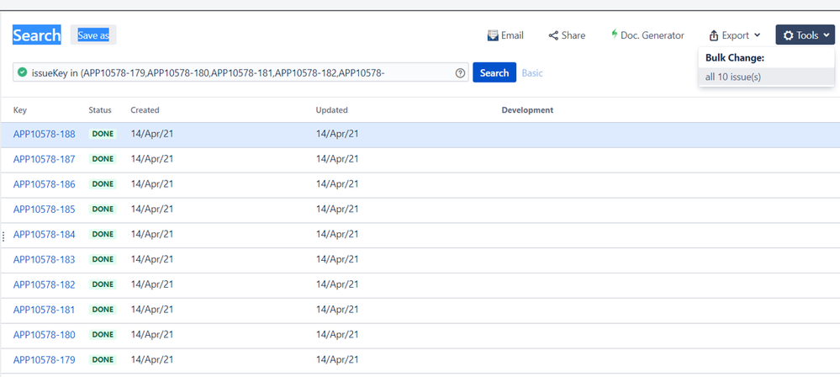Click the Share network icon
The height and width of the screenshot is (377, 840).
(x=553, y=35)
